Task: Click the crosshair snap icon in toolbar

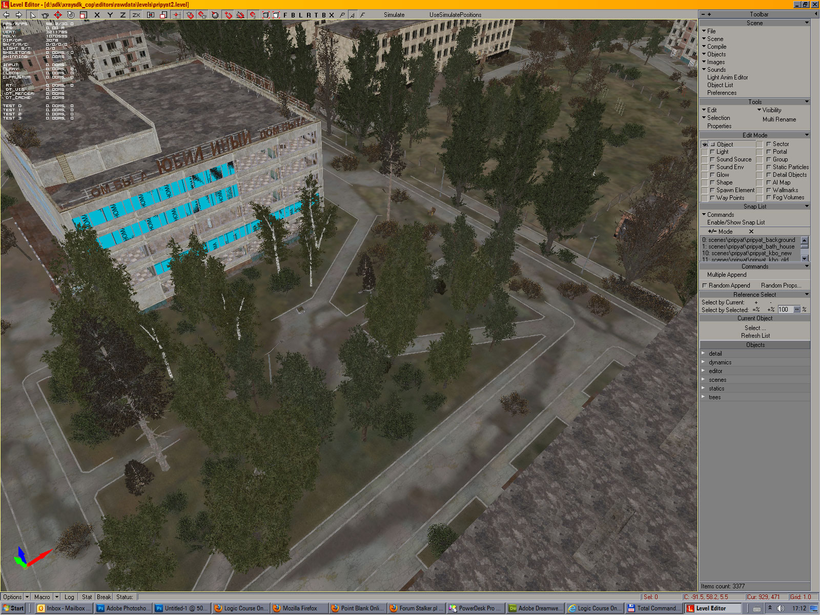Action: click(x=176, y=15)
